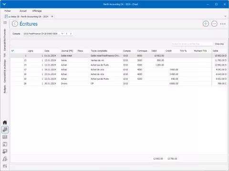This screenshot has width=229, height=171.
Task: Switch to Comptabilité analytique vertical tab
Action: pyautogui.click(x=5, y=71)
